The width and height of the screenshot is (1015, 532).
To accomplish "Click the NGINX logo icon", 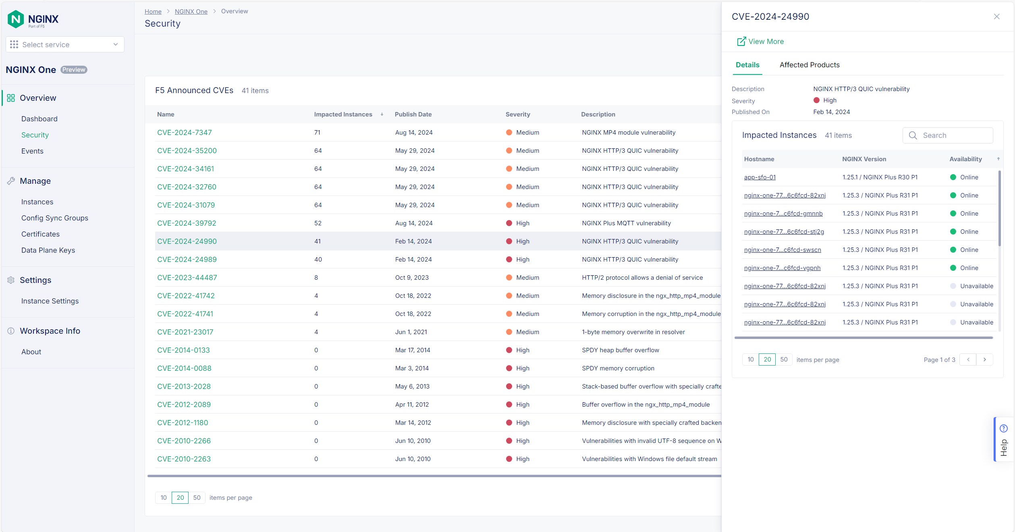I will (x=16, y=19).
